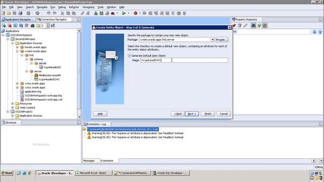324x182 pixels.
Task: Click the Pause debugger toolbar icon
Action: (x=173, y=13)
